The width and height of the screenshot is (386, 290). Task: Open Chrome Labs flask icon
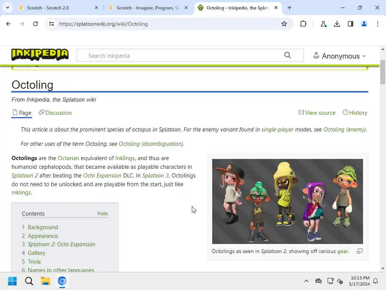(x=323, y=24)
